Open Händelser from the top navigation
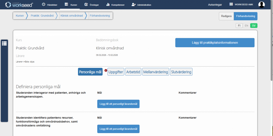Screen dimensions: 273x136 50,5
